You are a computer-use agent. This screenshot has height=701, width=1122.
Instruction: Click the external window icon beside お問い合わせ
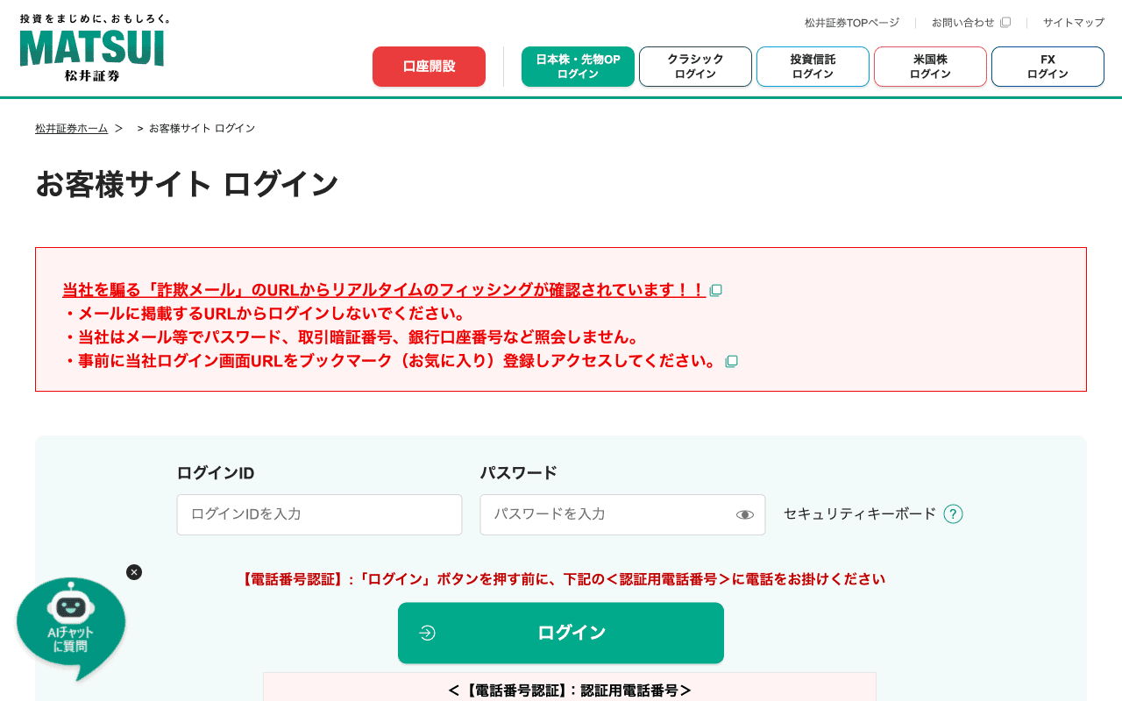[x=1005, y=23]
